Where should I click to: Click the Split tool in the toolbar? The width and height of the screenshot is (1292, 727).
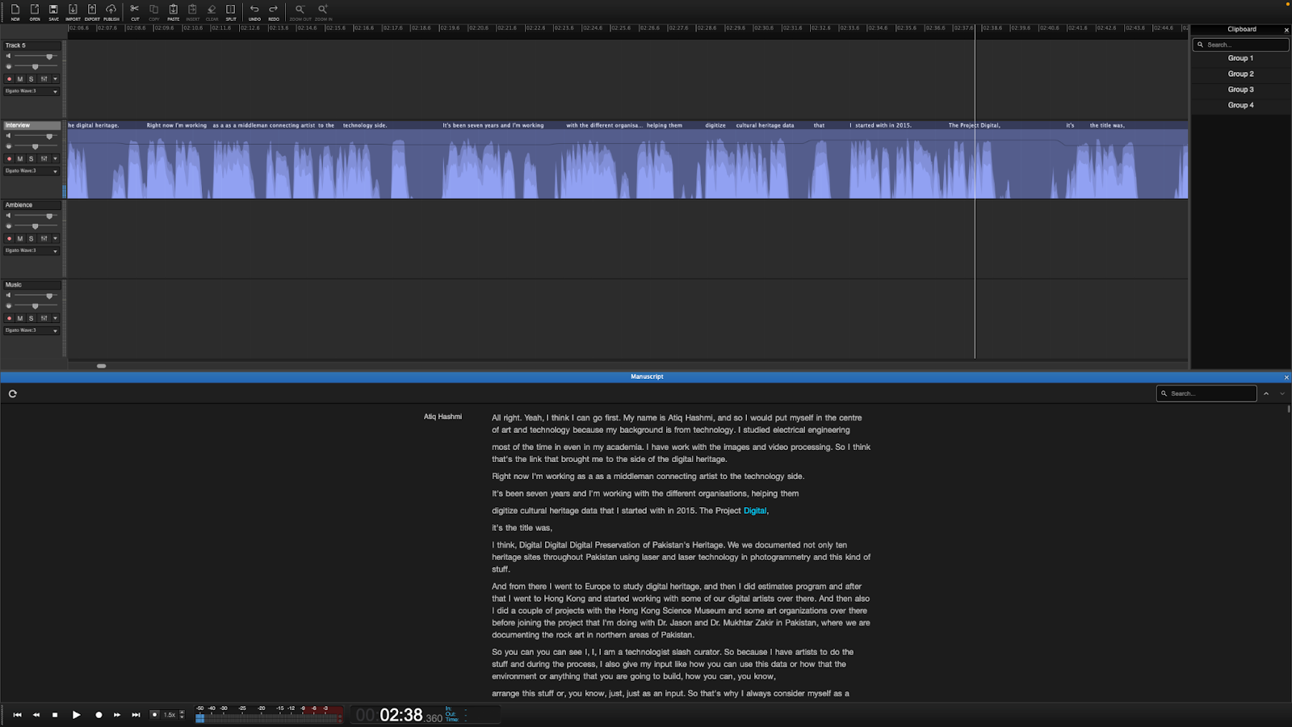(231, 12)
